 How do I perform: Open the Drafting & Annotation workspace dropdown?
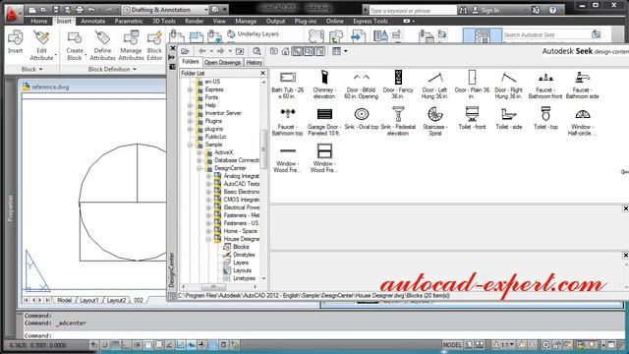165,9
